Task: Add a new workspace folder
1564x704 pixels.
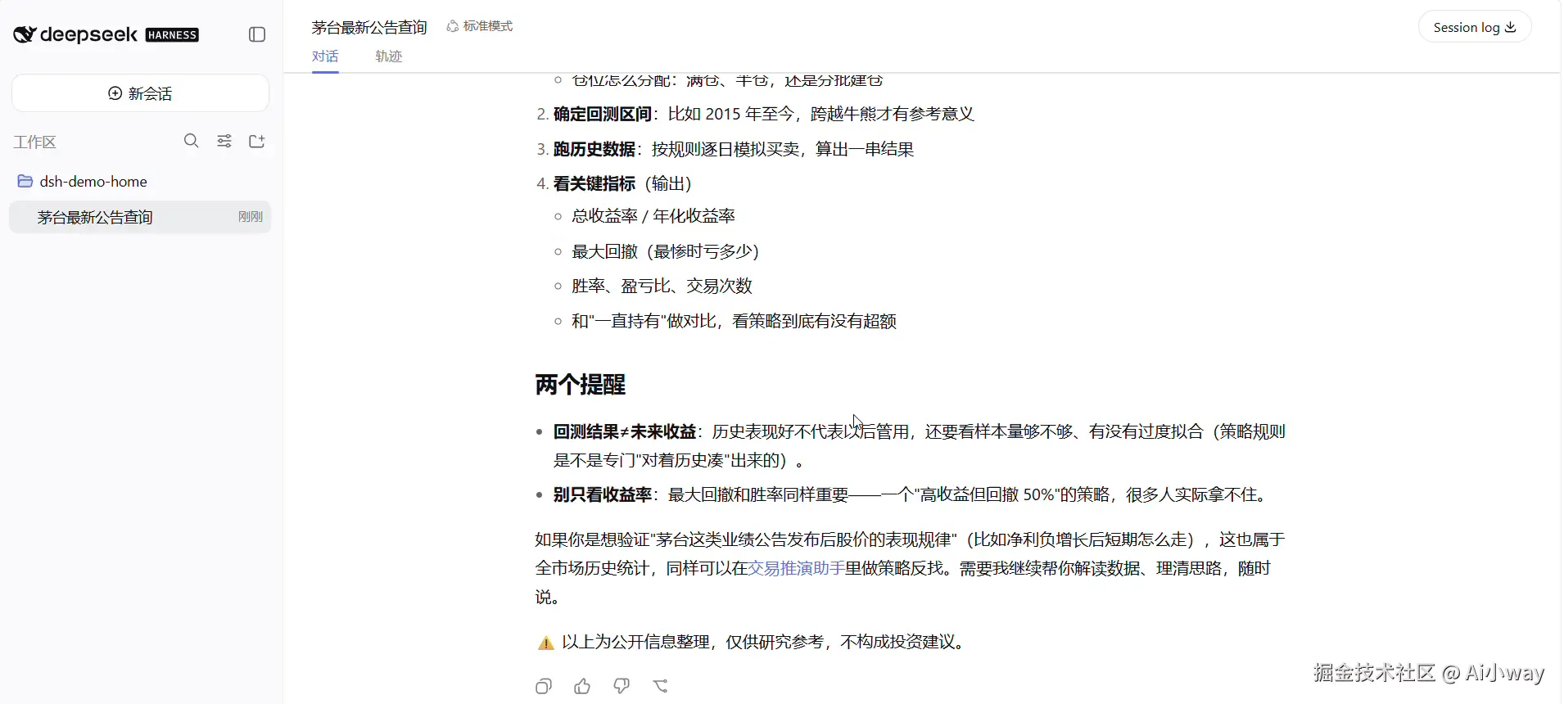Action: coord(257,141)
